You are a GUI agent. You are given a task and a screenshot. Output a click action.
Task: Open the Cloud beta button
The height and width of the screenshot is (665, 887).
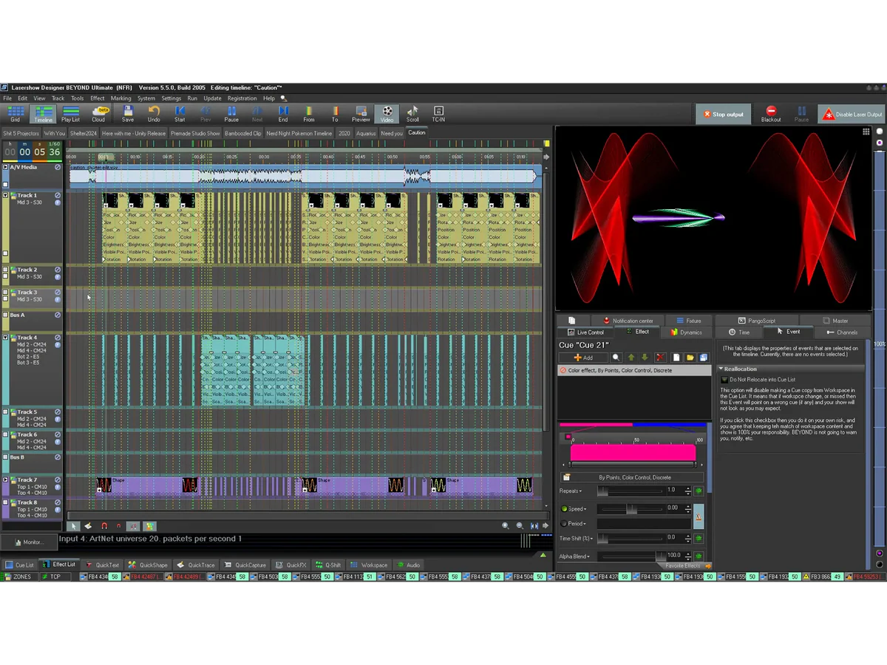tap(98, 114)
